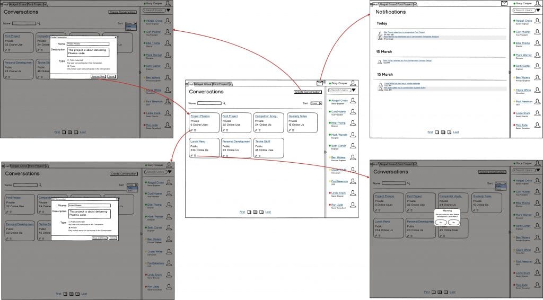Click the Name field in the Edit Conversation dialog
The height and width of the screenshot is (300, 543).
pos(89,206)
